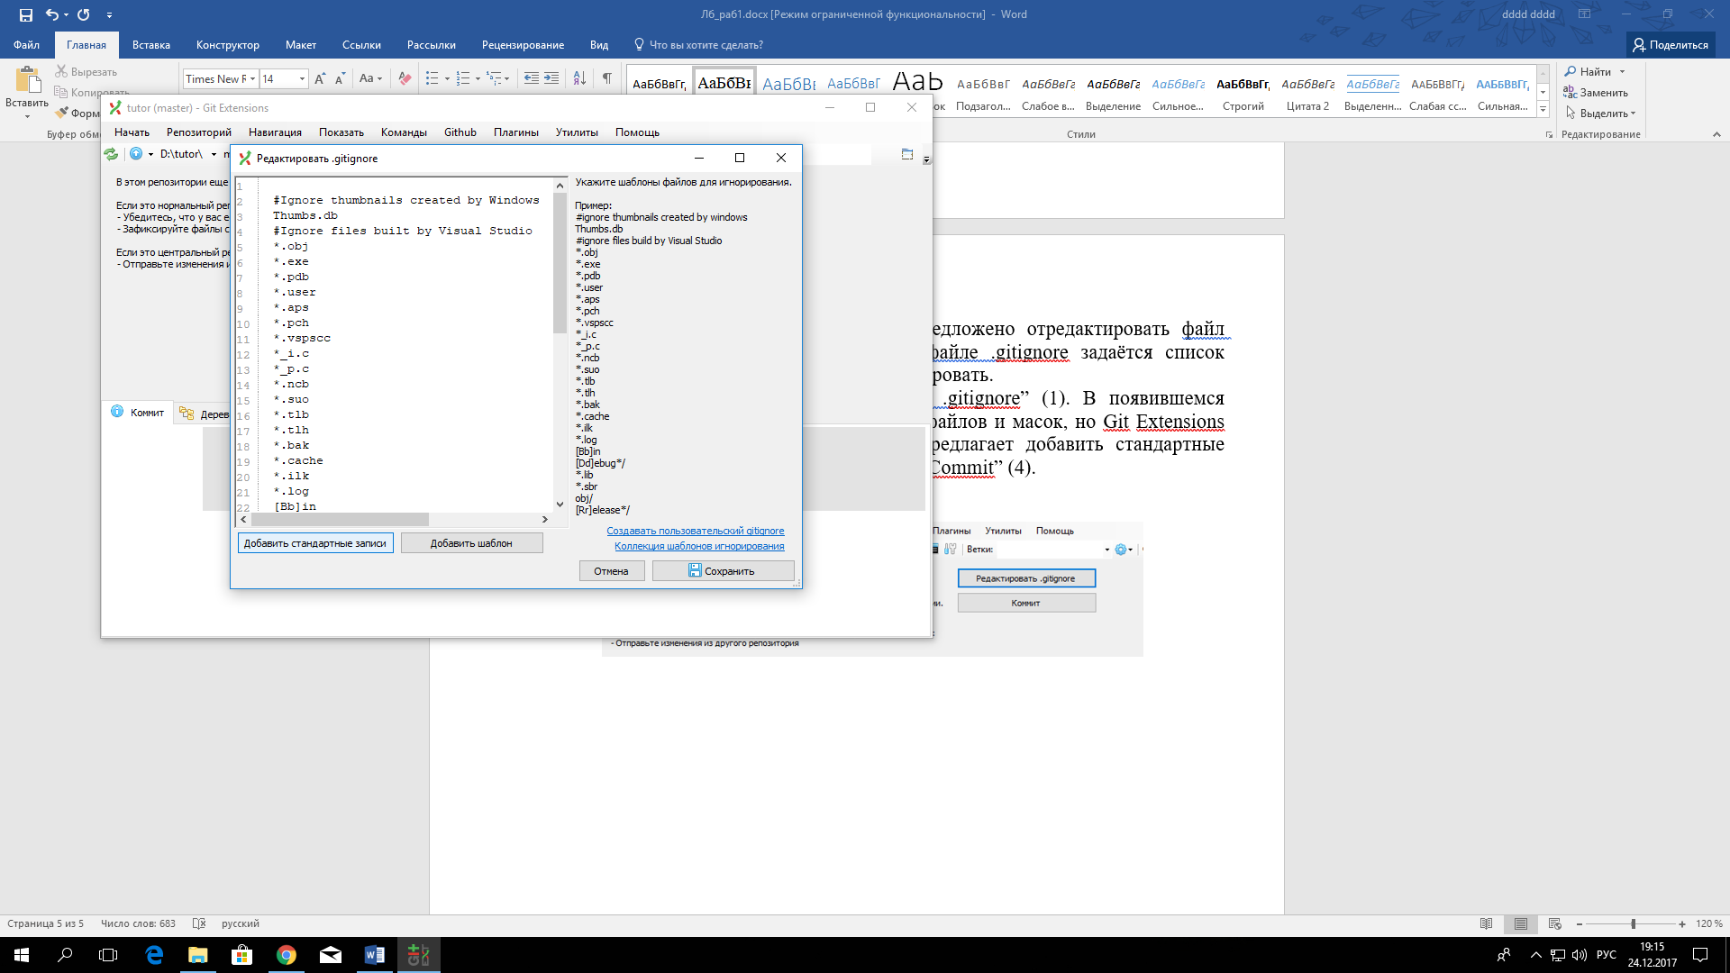Click folder icon at right of Git Extensions toolbar
1730x973 pixels.
click(x=907, y=154)
